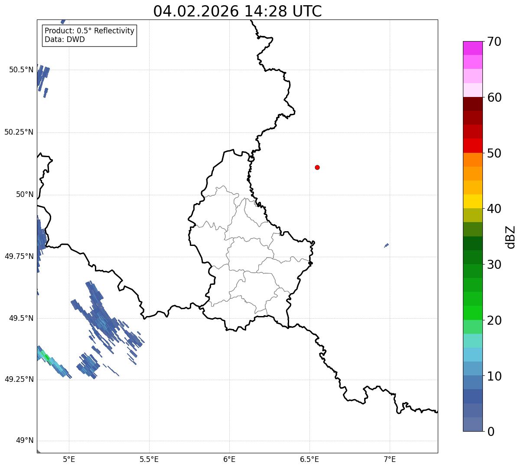
Task: Click the title text 04.02.2026 14:28 UTC
Action: tap(238, 11)
